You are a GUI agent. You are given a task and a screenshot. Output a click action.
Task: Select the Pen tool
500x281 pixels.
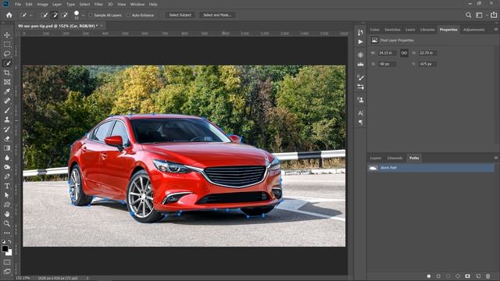[x=7, y=176]
